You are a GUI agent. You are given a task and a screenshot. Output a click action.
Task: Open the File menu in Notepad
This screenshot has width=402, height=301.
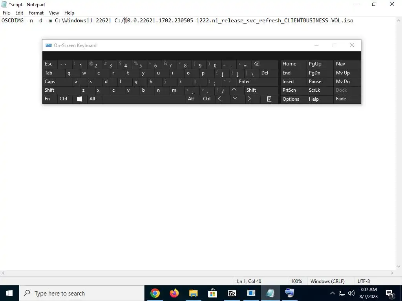(6, 13)
